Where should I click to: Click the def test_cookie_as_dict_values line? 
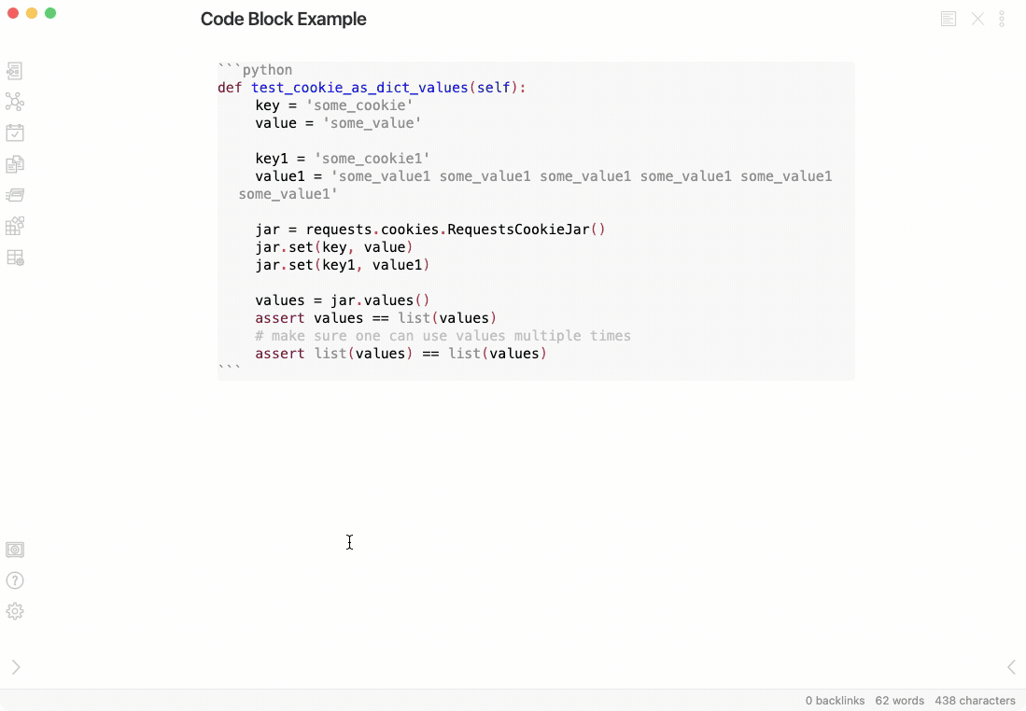[372, 88]
